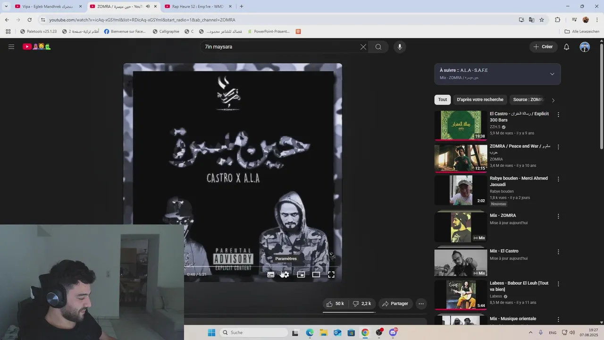Open the Paletools v25.1.23 bookmark
The width and height of the screenshot is (604, 340).
point(38,32)
